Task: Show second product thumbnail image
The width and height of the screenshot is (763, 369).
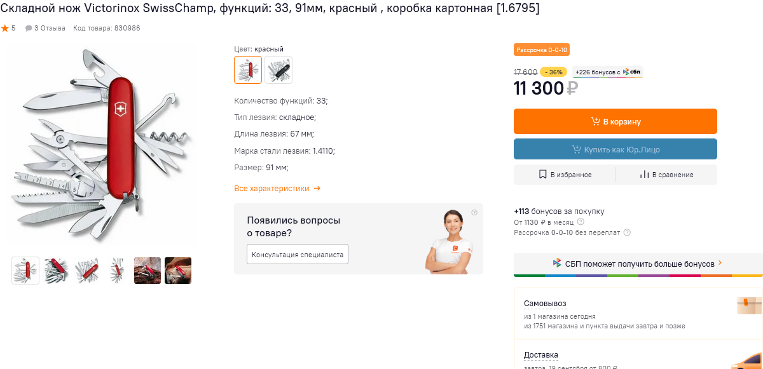Action: pos(56,271)
